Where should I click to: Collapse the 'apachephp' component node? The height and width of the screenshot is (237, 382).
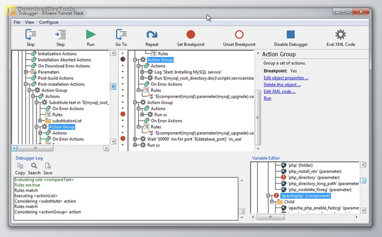(x=268, y=196)
